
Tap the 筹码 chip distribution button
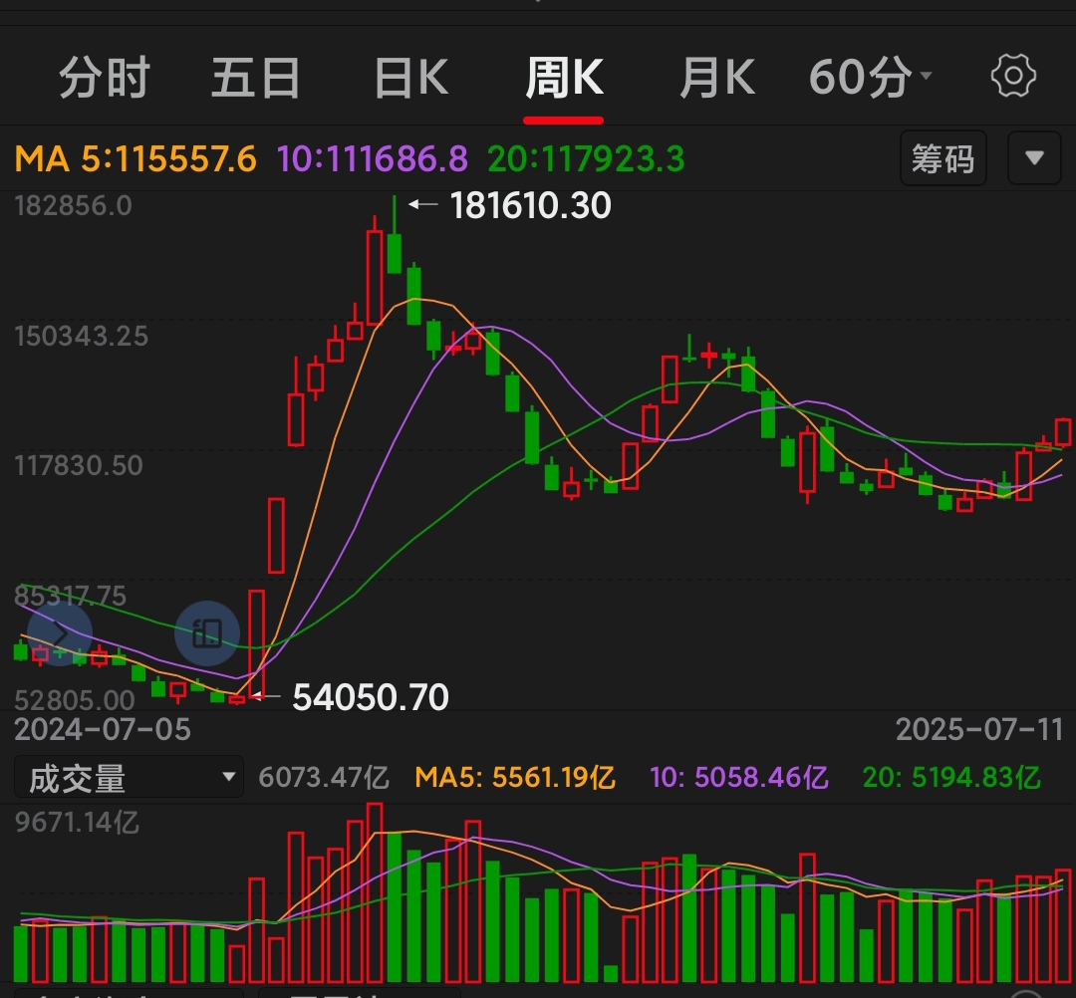[x=942, y=158]
